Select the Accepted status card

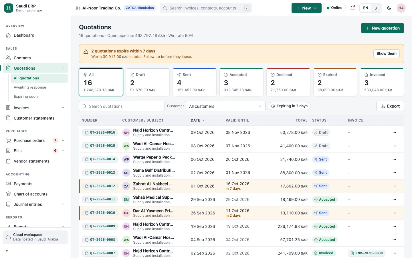click(241, 82)
